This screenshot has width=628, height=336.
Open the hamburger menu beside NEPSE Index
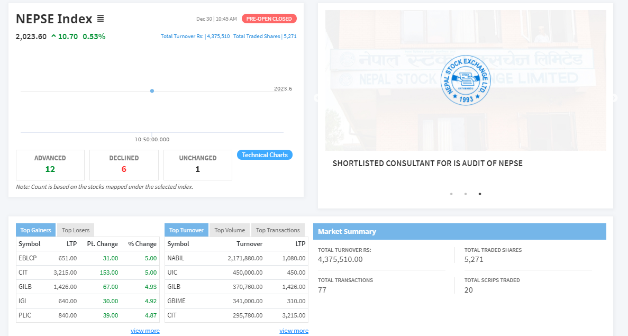[x=101, y=19]
